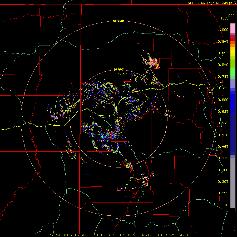Image resolution: width=237 pixels, height=237 pixels.
Task: Click the 0.253 scale value
Action: pos(223,193)
